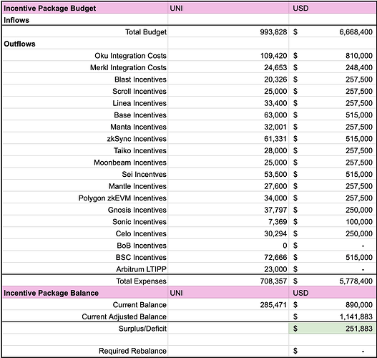Select the 'Total Budget' row label
Screen dimensions: 377x358
146,32
